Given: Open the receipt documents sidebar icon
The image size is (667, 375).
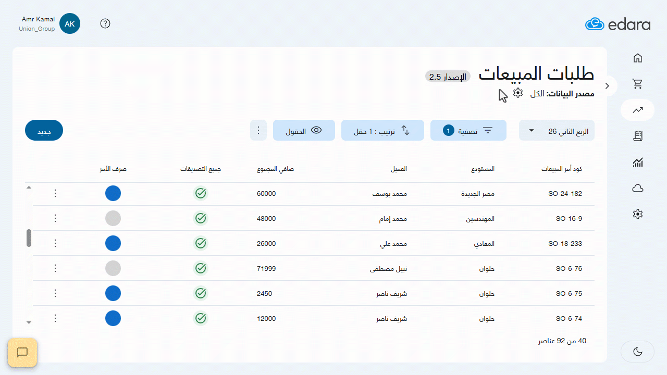Looking at the screenshot, I should click(637, 136).
